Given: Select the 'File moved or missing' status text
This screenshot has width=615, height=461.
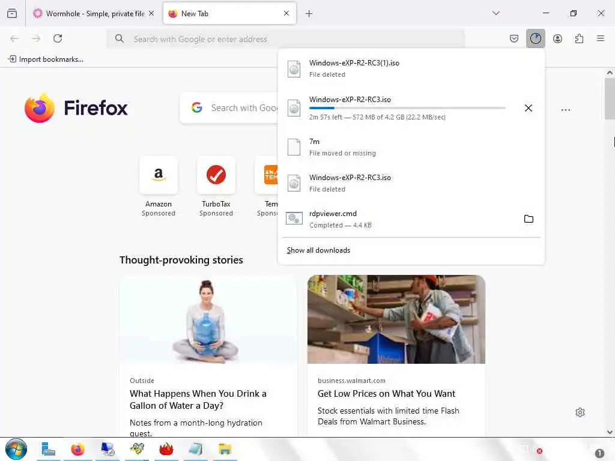Looking at the screenshot, I should (342, 153).
